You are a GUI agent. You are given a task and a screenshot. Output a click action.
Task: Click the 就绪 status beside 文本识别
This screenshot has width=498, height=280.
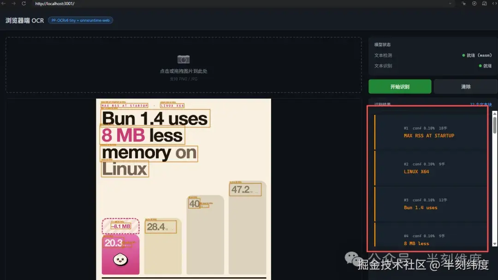point(485,66)
